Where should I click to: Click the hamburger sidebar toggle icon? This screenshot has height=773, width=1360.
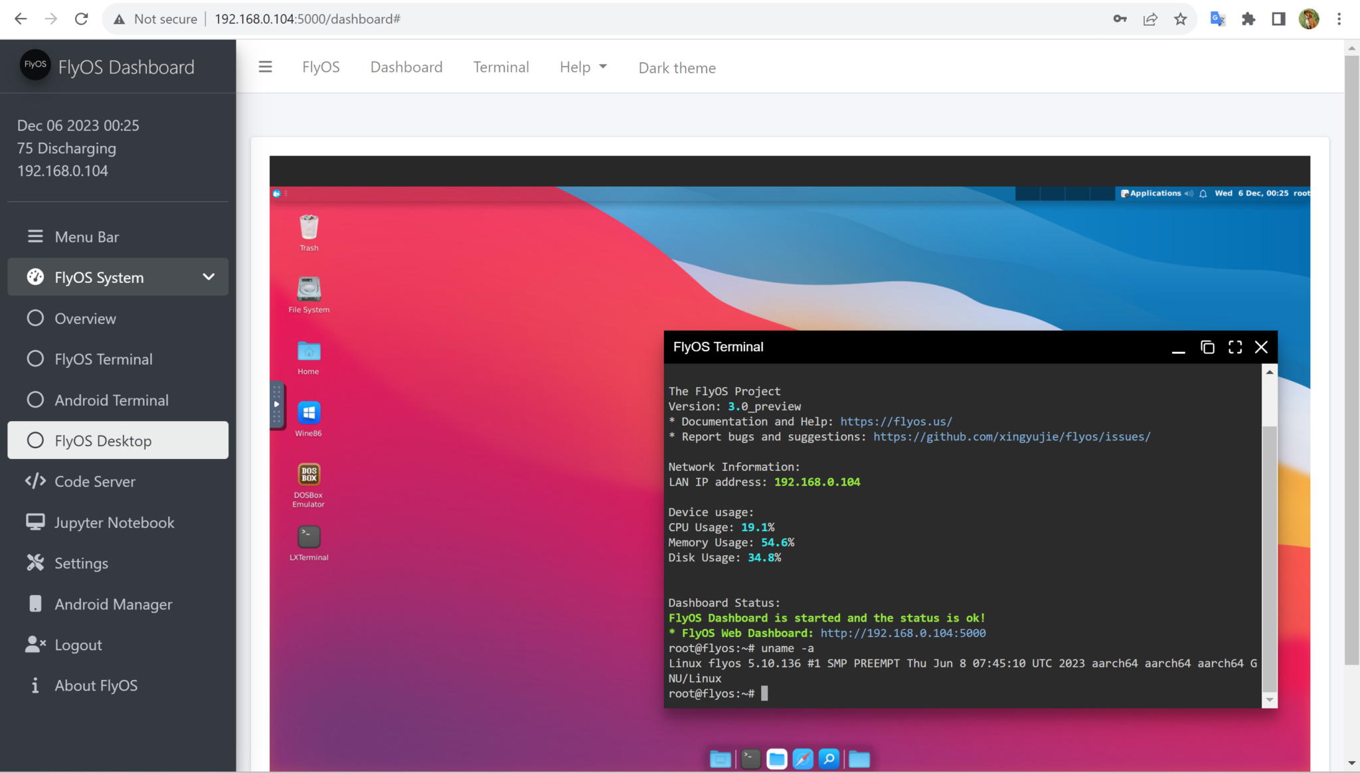(265, 67)
